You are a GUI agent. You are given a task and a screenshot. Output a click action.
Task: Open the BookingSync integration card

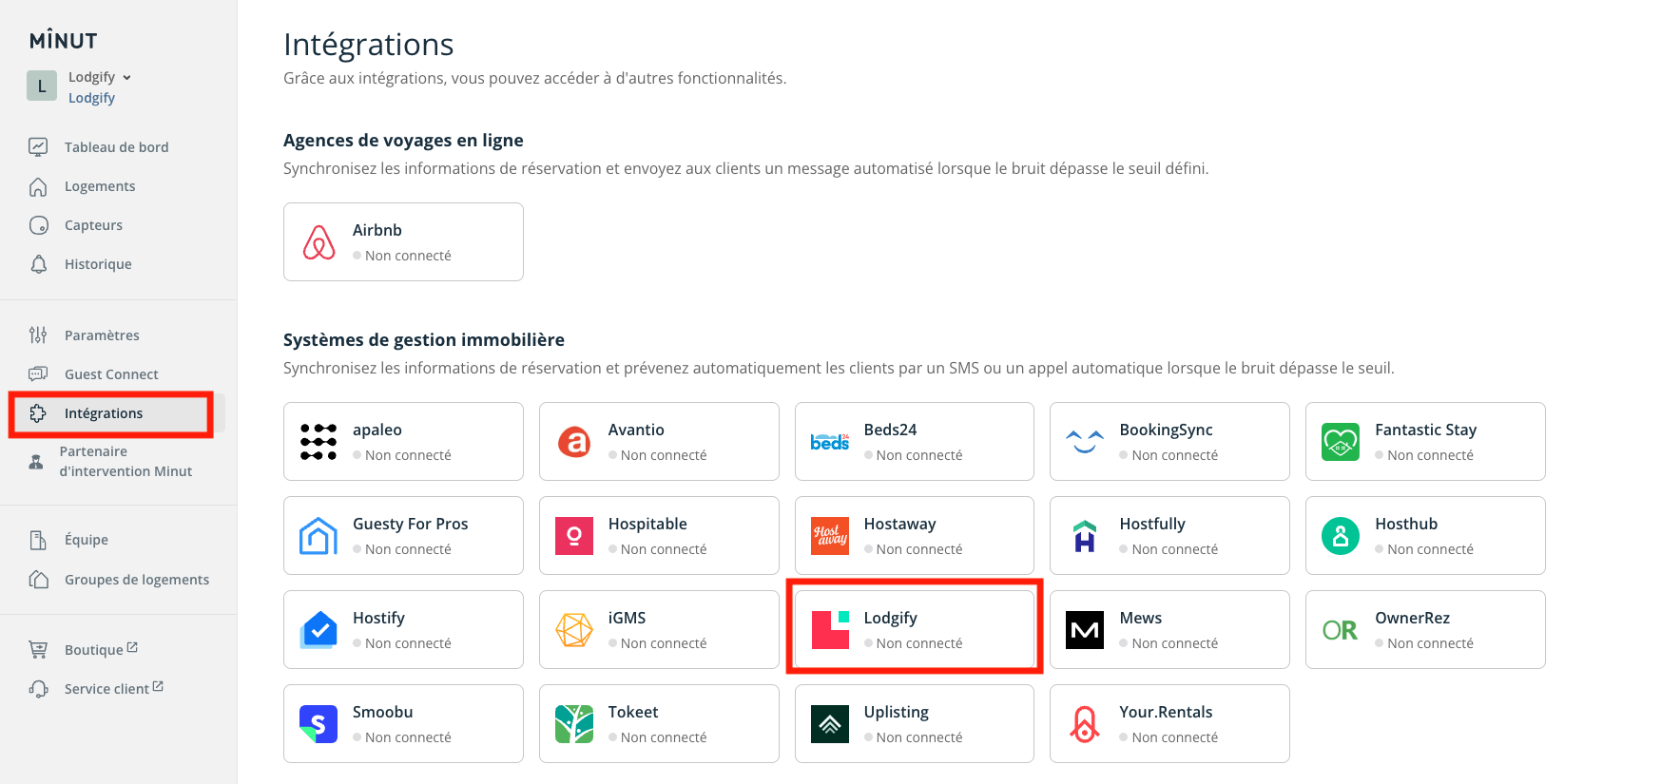[1169, 442]
